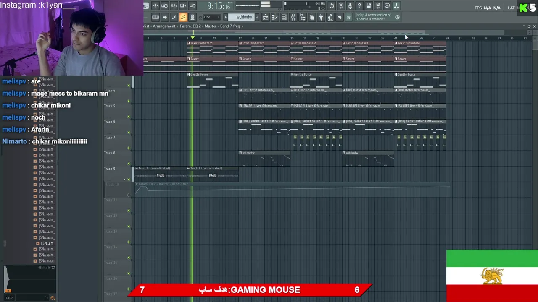Viewport: 538px width, 302px height.
Task: Click the sample preview play icon in browser
Action: tap(8, 290)
